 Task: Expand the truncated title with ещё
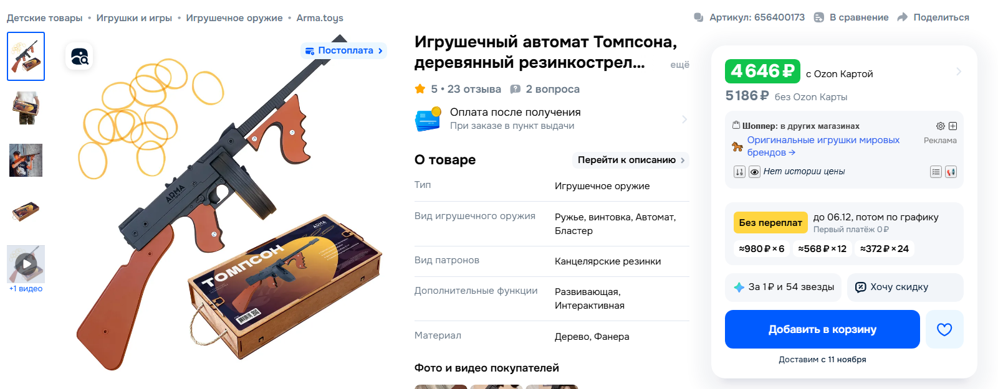(679, 65)
